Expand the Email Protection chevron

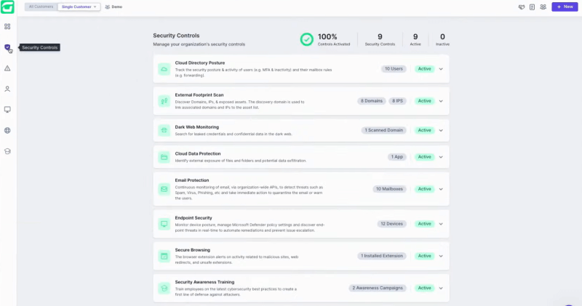pos(441,189)
